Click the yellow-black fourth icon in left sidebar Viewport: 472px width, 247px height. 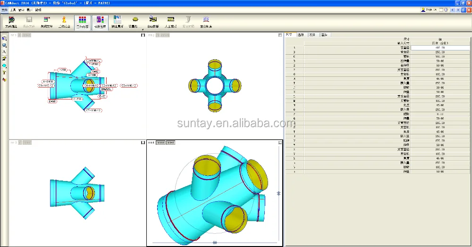(x=4, y=58)
